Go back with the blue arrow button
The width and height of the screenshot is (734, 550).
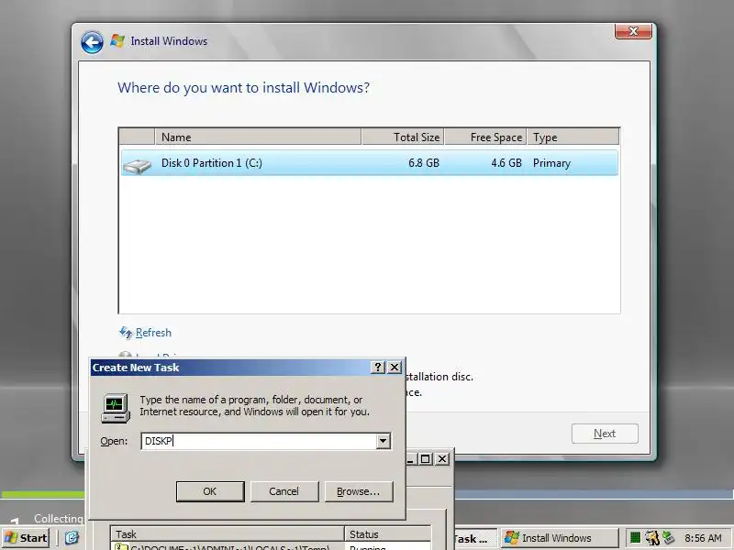pyautogui.click(x=92, y=42)
